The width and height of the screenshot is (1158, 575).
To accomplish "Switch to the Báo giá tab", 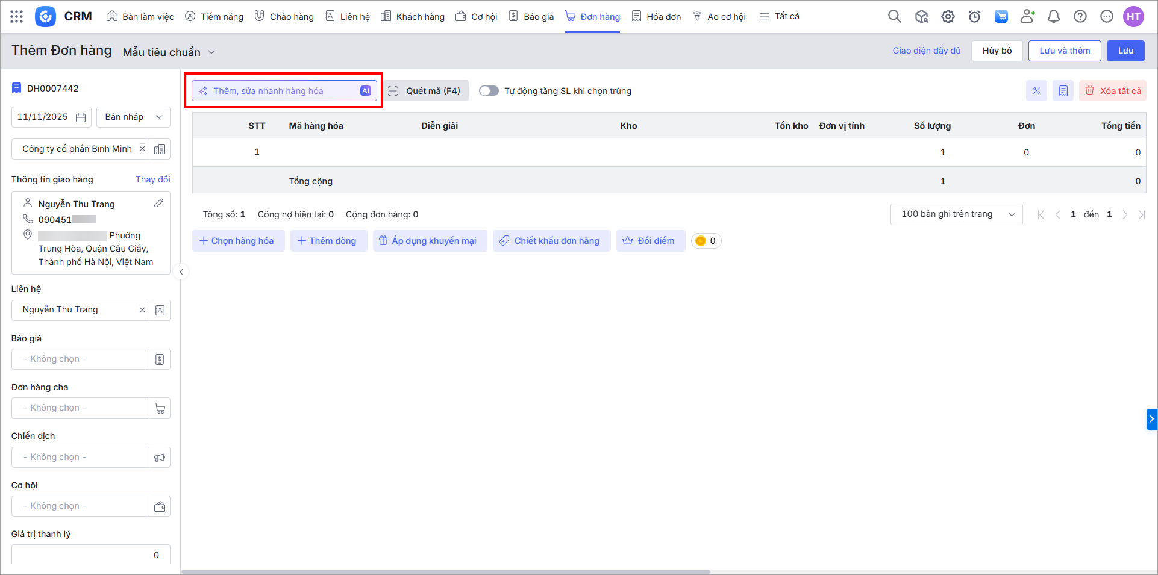I will tap(531, 17).
